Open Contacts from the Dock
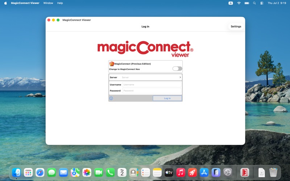The height and width of the screenshot is (181, 290). coord(134,173)
